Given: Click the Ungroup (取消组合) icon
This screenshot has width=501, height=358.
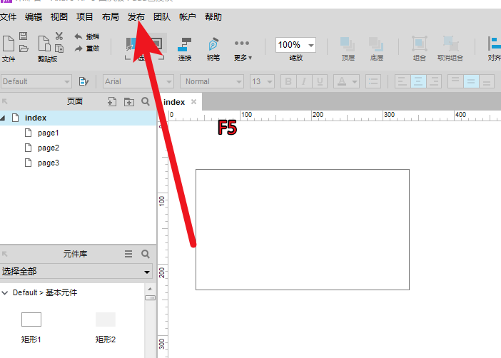Looking at the screenshot, I should pyautogui.click(x=450, y=47).
